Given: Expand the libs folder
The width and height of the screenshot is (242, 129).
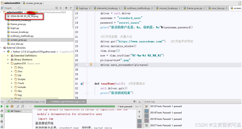Looking at the screenshot, I should click(x=12, y=91).
